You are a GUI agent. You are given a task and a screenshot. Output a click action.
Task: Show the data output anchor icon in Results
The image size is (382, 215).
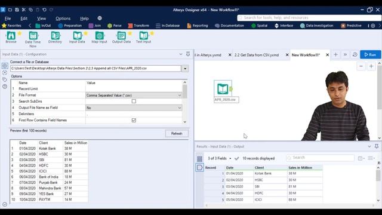click(x=199, y=167)
